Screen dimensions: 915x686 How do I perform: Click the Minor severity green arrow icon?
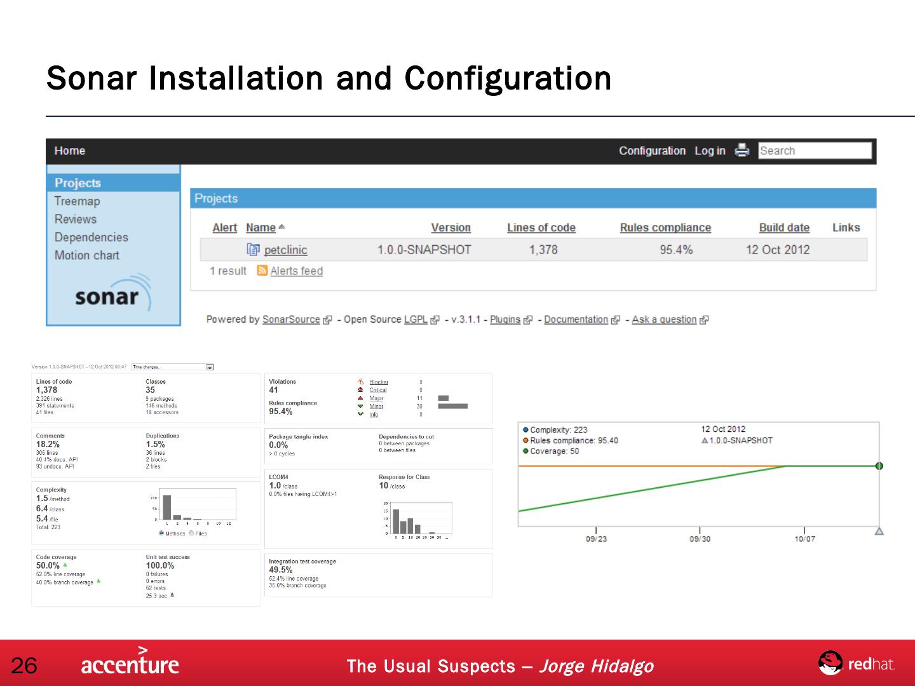[x=360, y=407]
